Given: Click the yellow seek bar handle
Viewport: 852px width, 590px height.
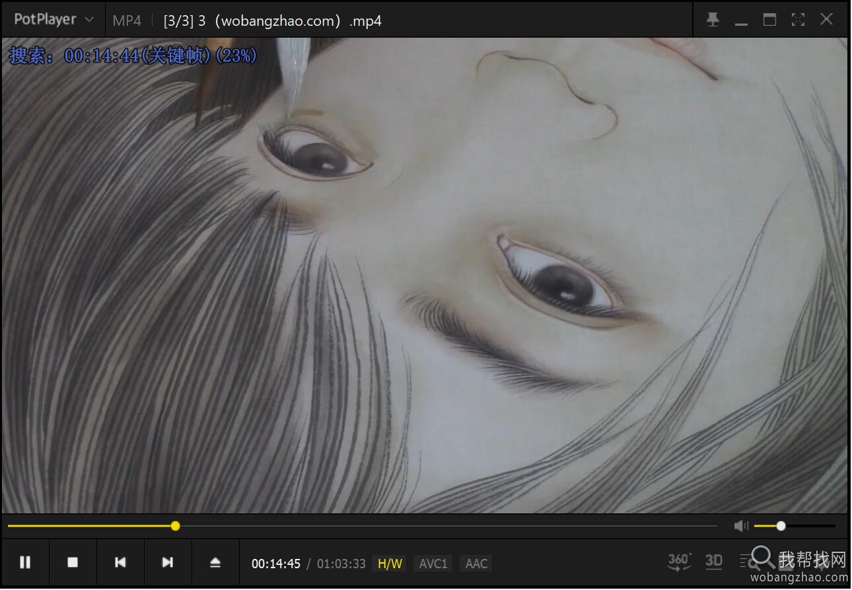Looking at the screenshot, I should click(175, 526).
